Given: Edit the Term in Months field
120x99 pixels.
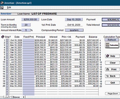Looking at the screenshot, I should [26, 25].
